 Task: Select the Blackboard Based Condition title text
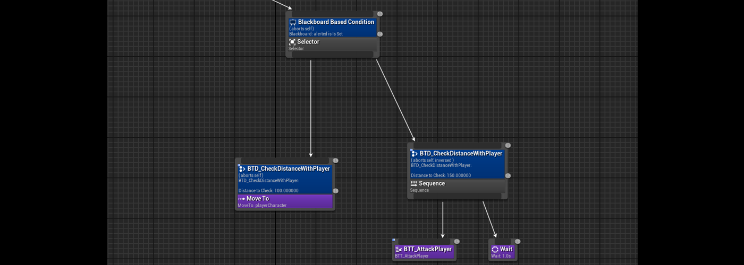pyautogui.click(x=336, y=22)
